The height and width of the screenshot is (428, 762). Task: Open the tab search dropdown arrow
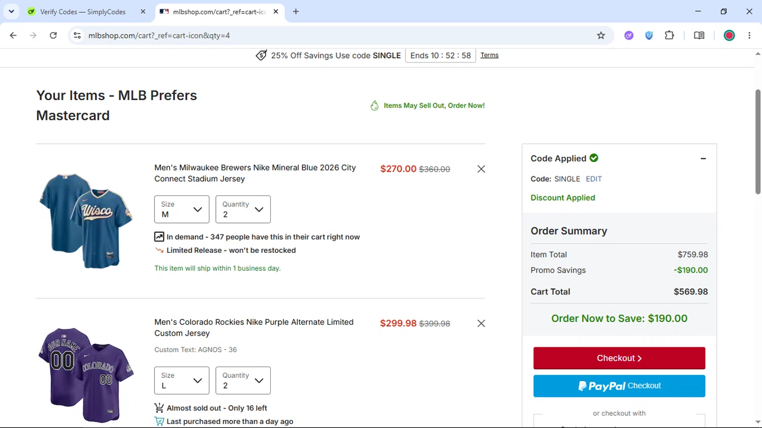point(11,11)
